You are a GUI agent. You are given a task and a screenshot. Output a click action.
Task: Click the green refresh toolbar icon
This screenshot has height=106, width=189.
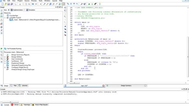(60, 4)
